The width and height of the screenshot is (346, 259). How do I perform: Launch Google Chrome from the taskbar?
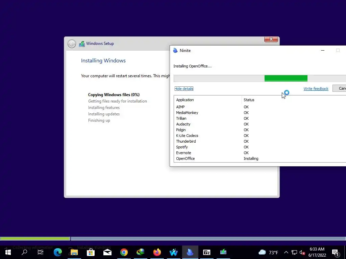[124, 252]
